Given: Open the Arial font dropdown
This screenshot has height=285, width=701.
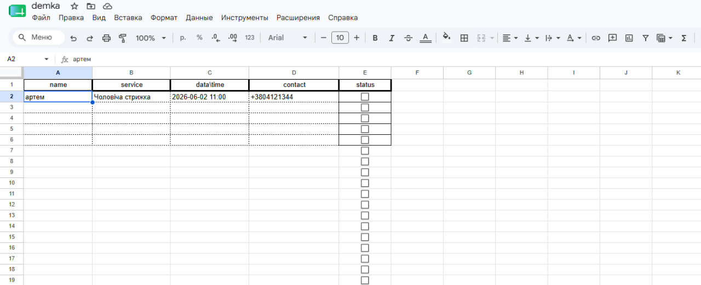Looking at the screenshot, I should coord(288,38).
